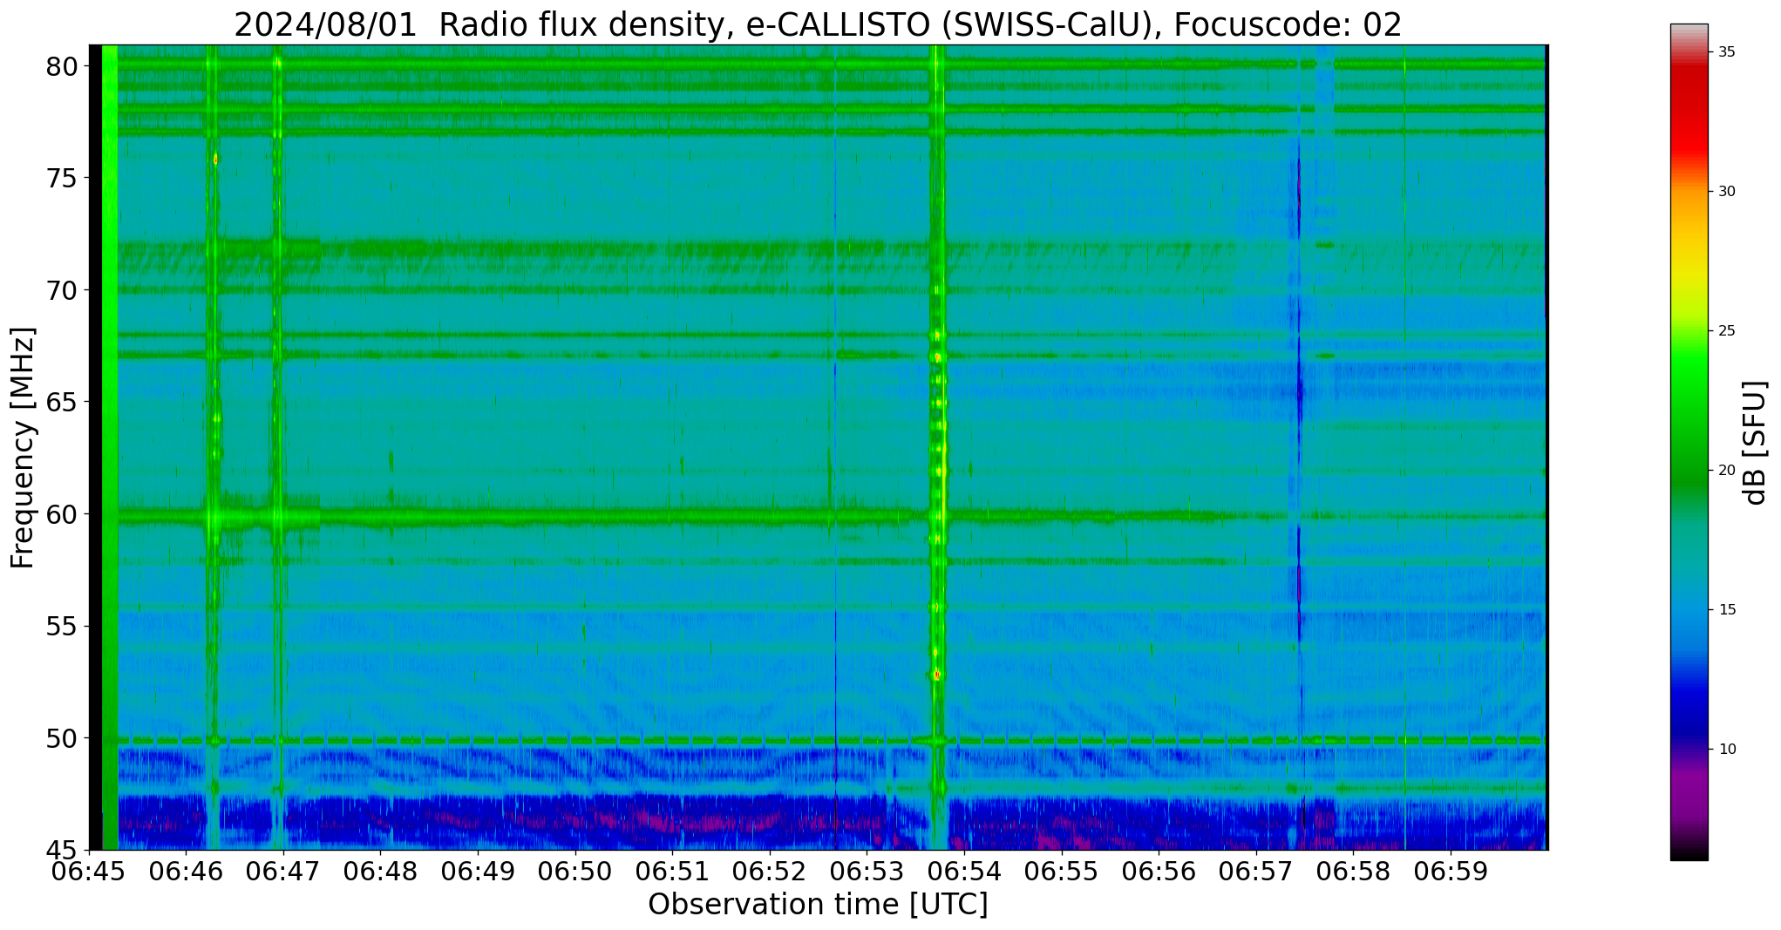Screen dimensions: 1781x930
Task: Click the 06:50 time tick label
Action: pos(574,872)
